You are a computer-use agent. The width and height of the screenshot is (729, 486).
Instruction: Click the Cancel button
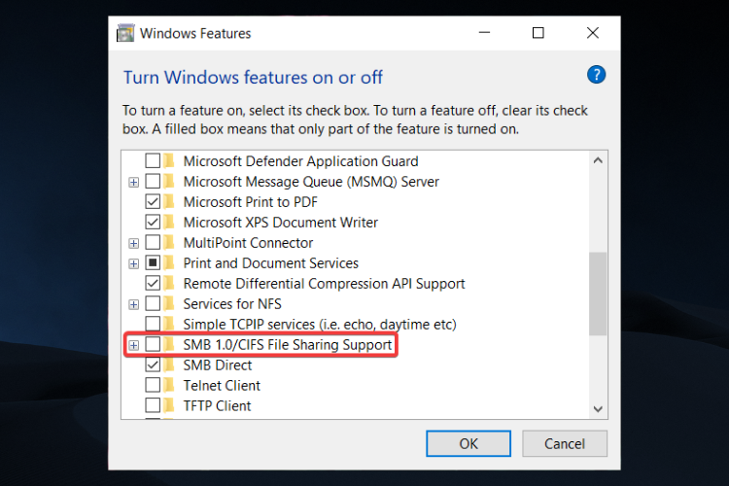coord(565,443)
